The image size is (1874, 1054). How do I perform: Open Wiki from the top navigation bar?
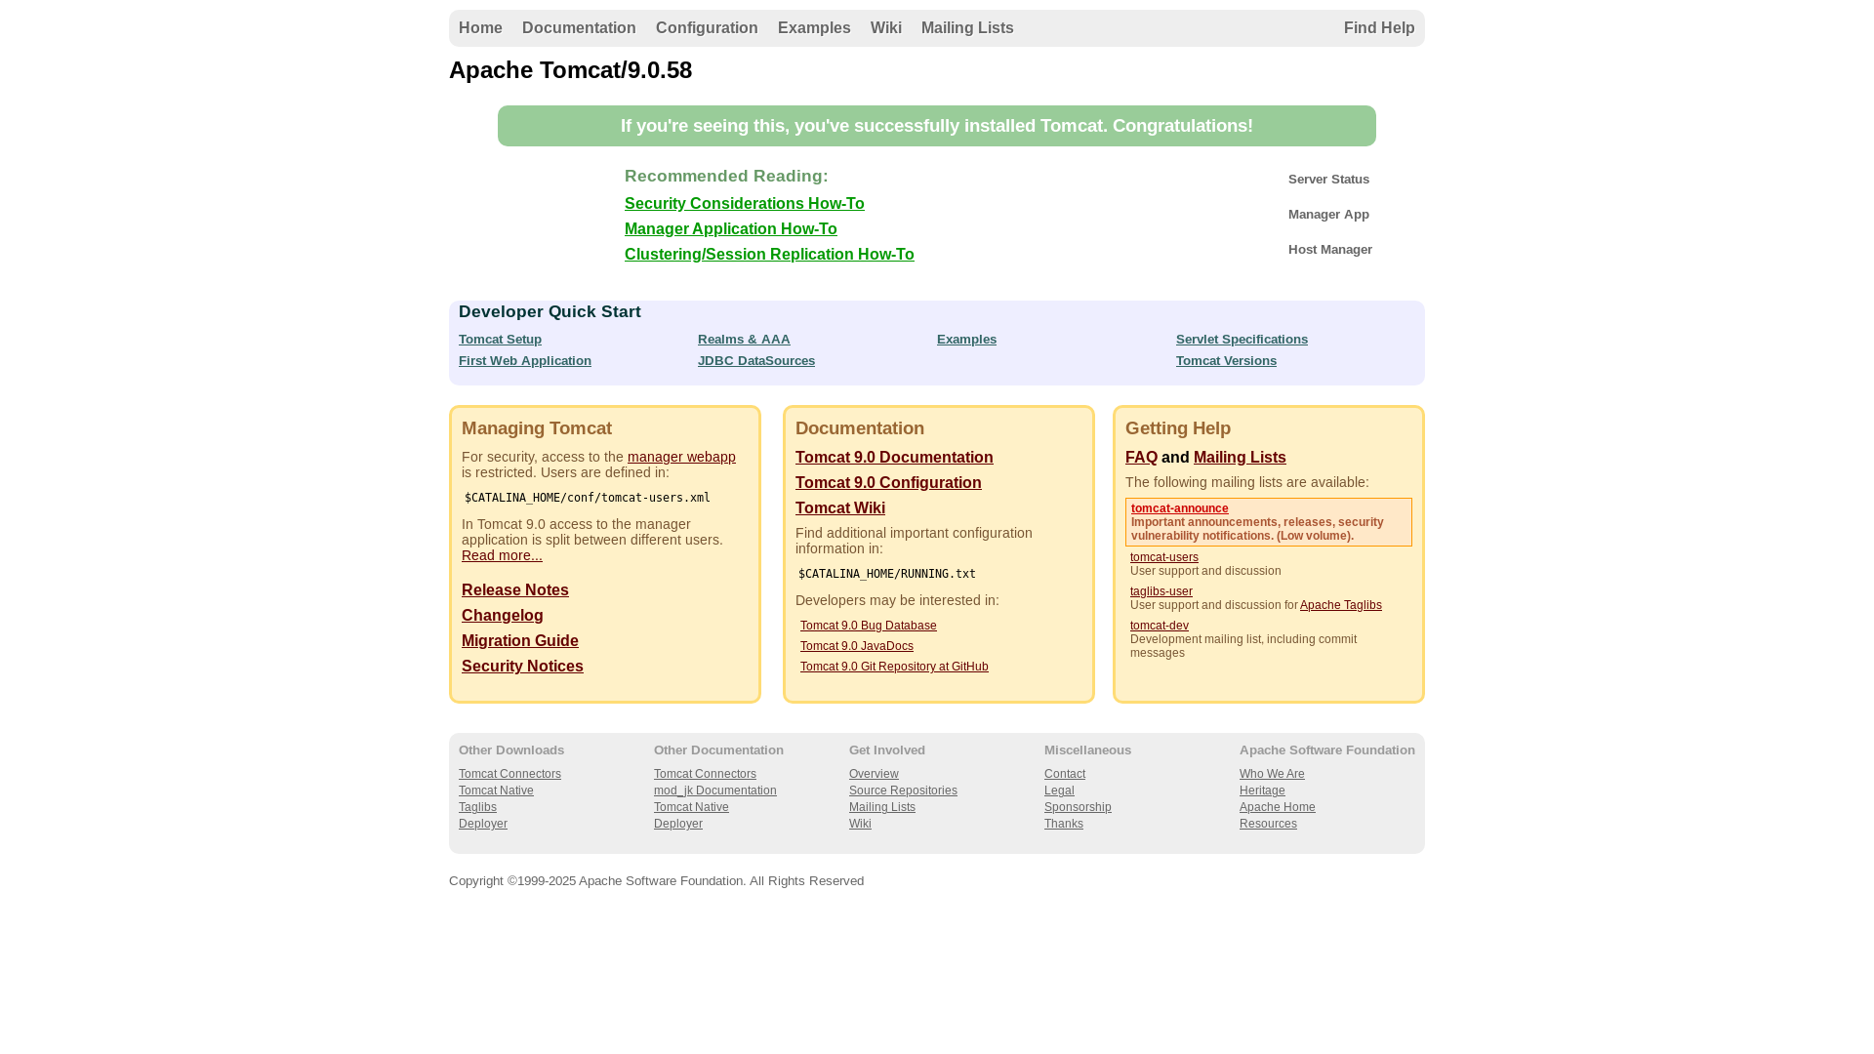pos(886,28)
